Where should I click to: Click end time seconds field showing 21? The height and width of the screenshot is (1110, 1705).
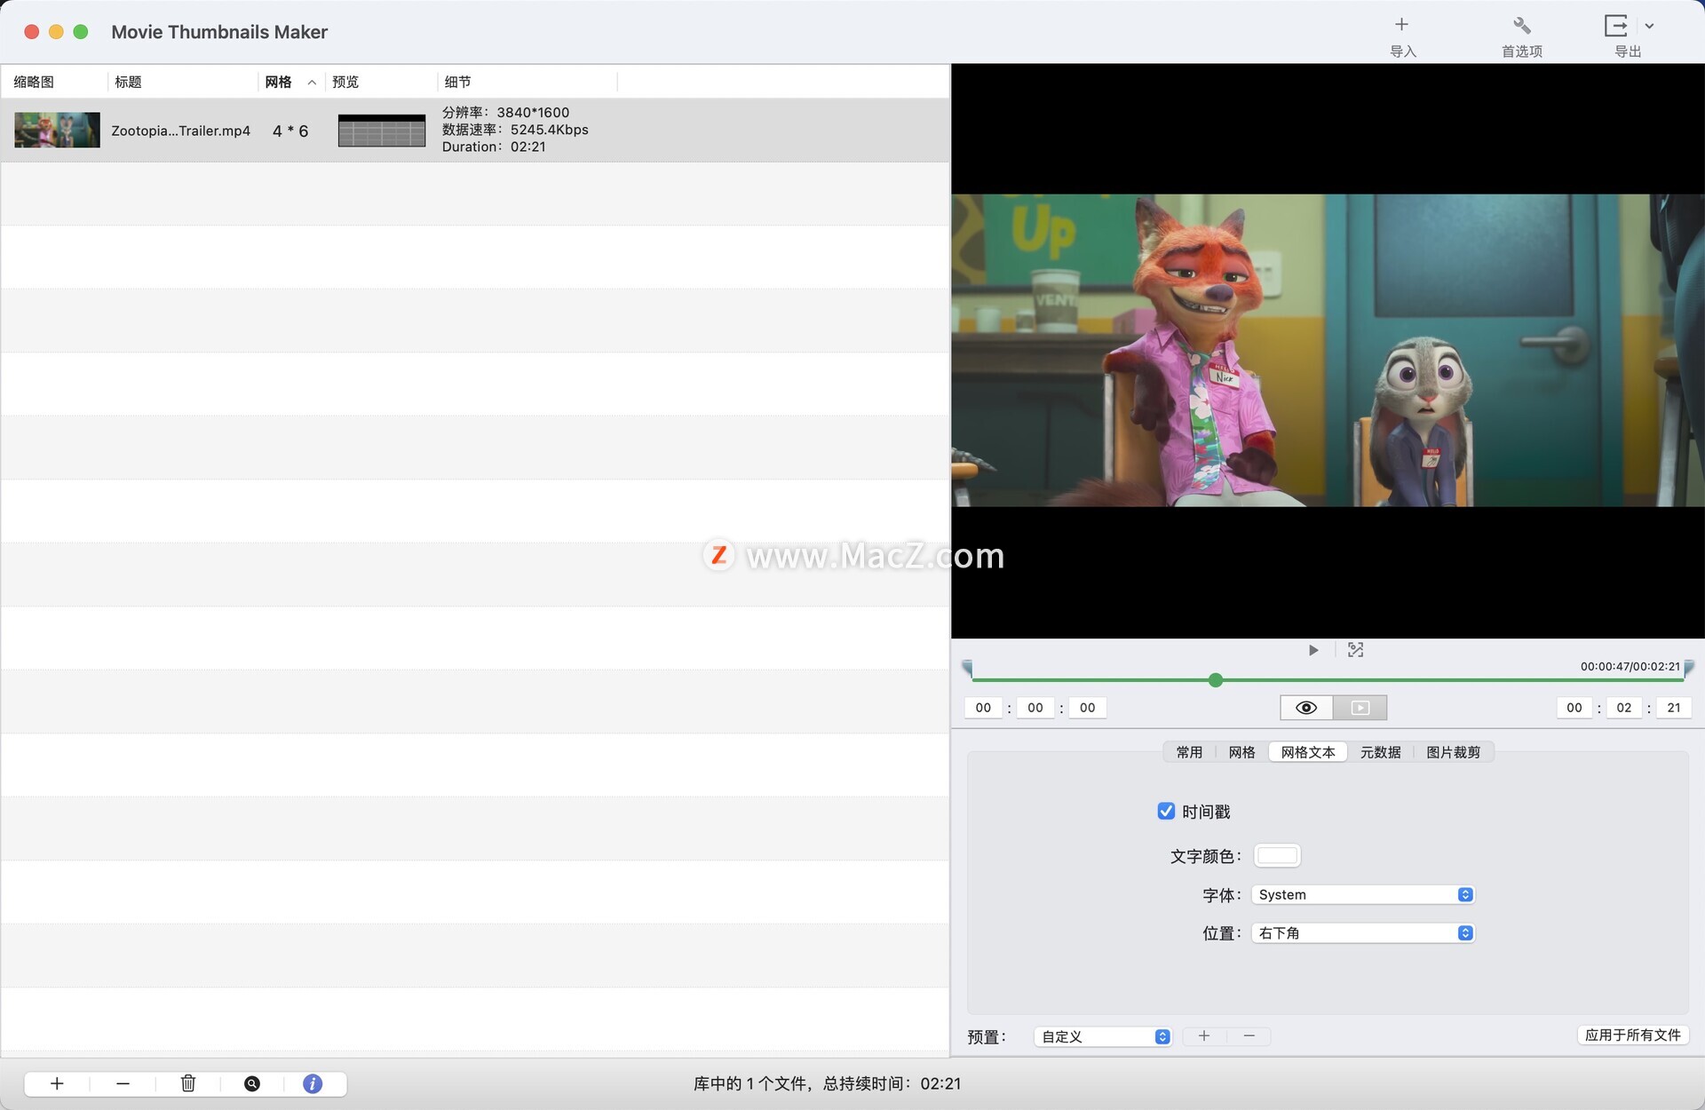coord(1674,708)
